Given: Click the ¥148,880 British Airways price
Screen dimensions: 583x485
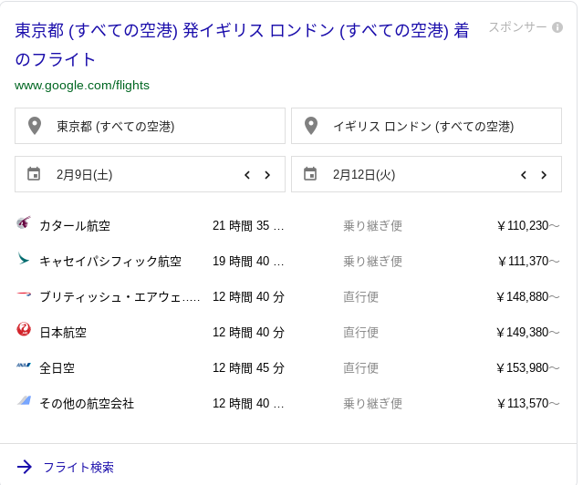Looking at the screenshot, I should (x=527, y=297).
